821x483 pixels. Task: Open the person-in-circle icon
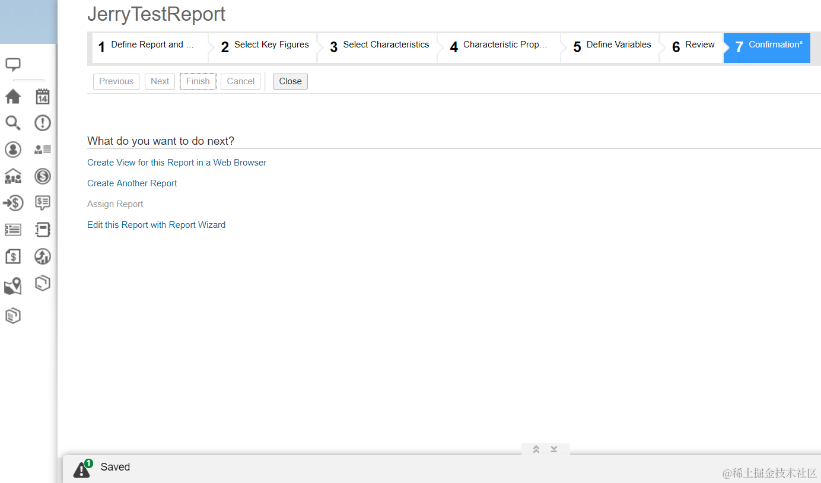coord(13,150)
